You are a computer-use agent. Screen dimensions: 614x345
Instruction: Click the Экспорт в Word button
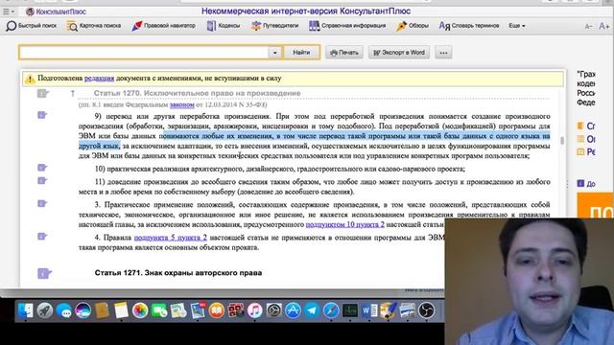[399, 53]
